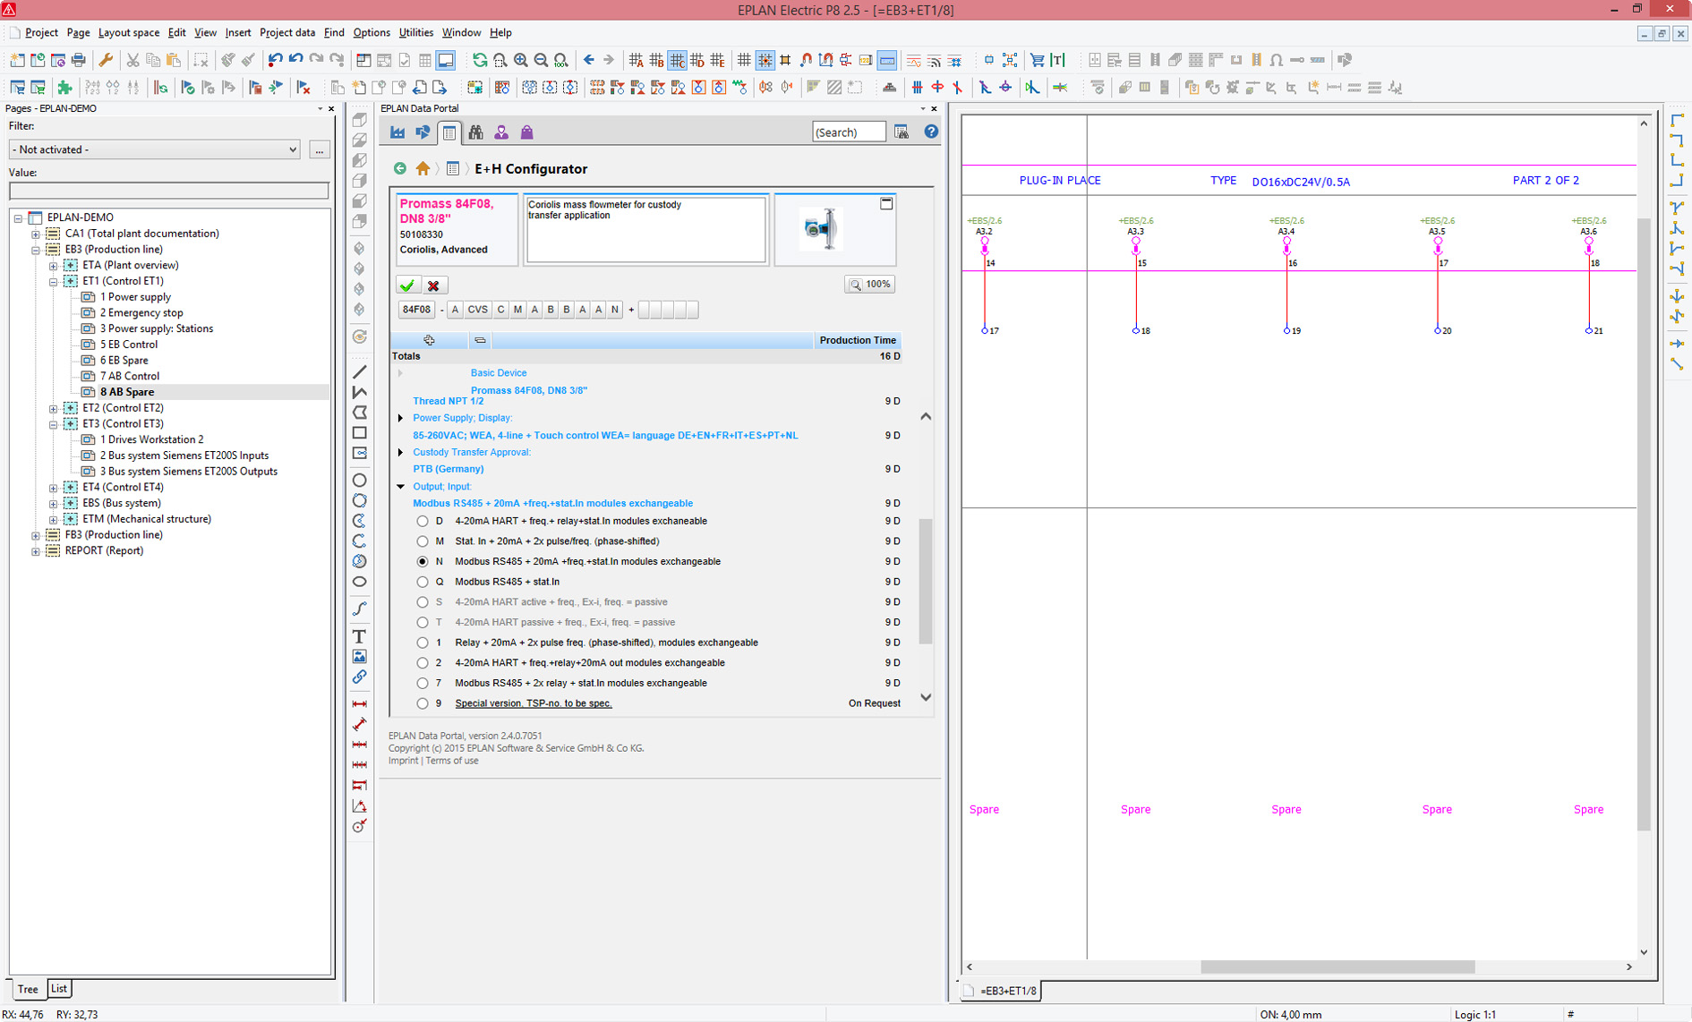
Task: Select the ellipse drawing tool
Action: 359,582
